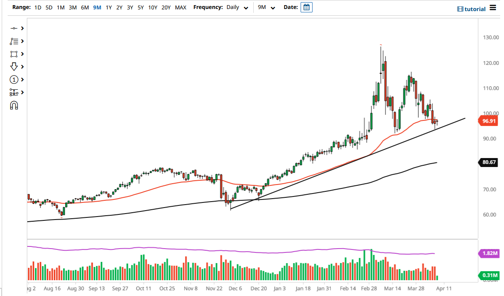Select the 5D range option
The image size is (504, 296).
48,7
